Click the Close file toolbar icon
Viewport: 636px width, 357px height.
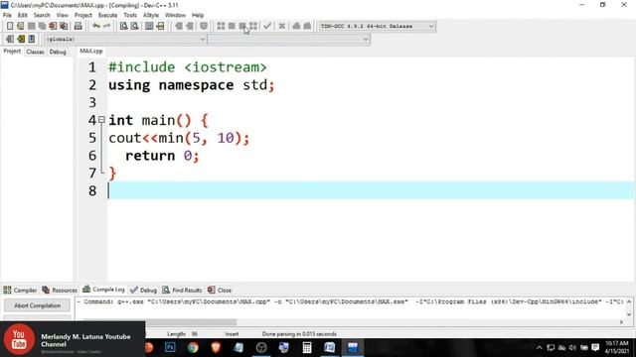(53, 26)
